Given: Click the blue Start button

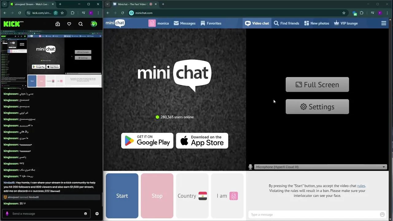Looking at the screenshot, I should [x=122, y=196].
